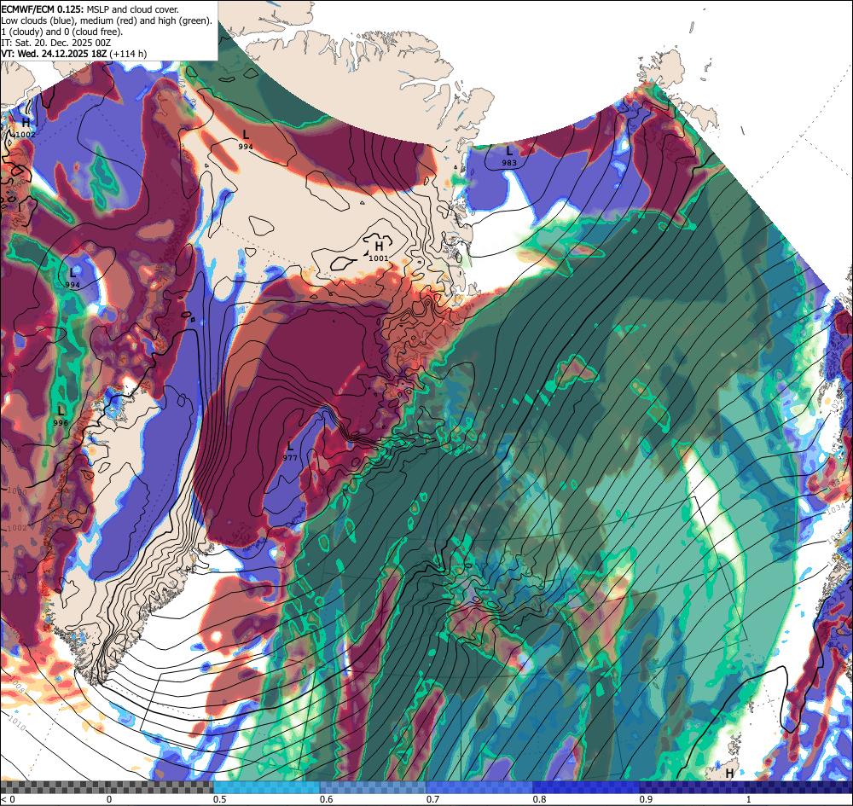Image resolution: width=853 pixels, height=806 pixels.
Task: Click the H 1002 high pressure marker
Action: pos(25,128)
